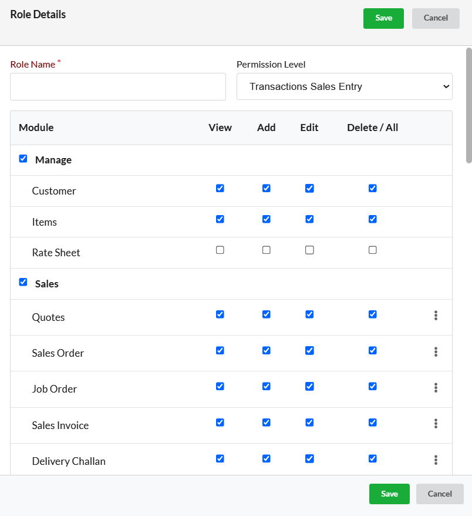Uncheck the Sales module group checkbox

point(23,282)
